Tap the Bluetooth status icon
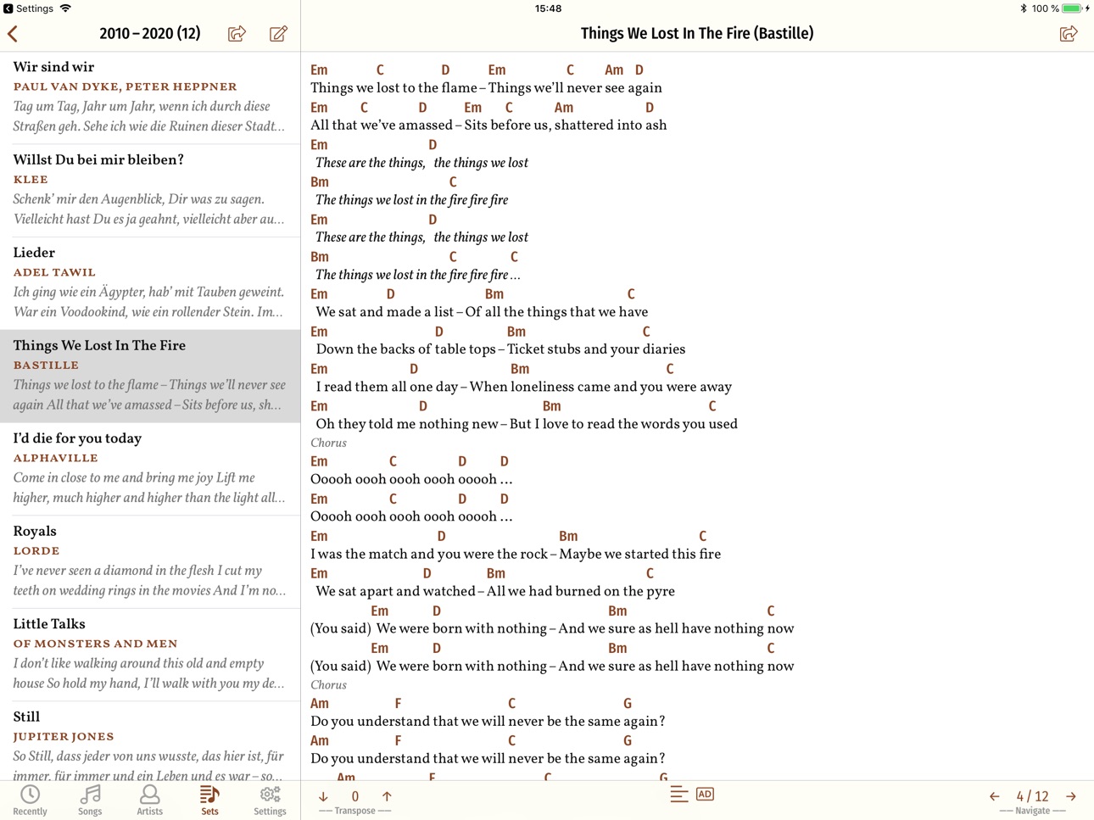 click(x=1023, y=8)
